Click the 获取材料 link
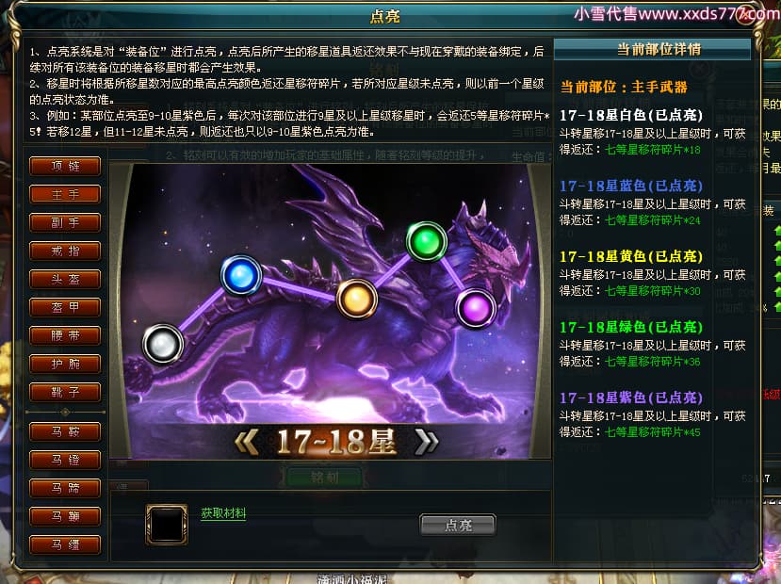781x584 pixels. (223, 512)
